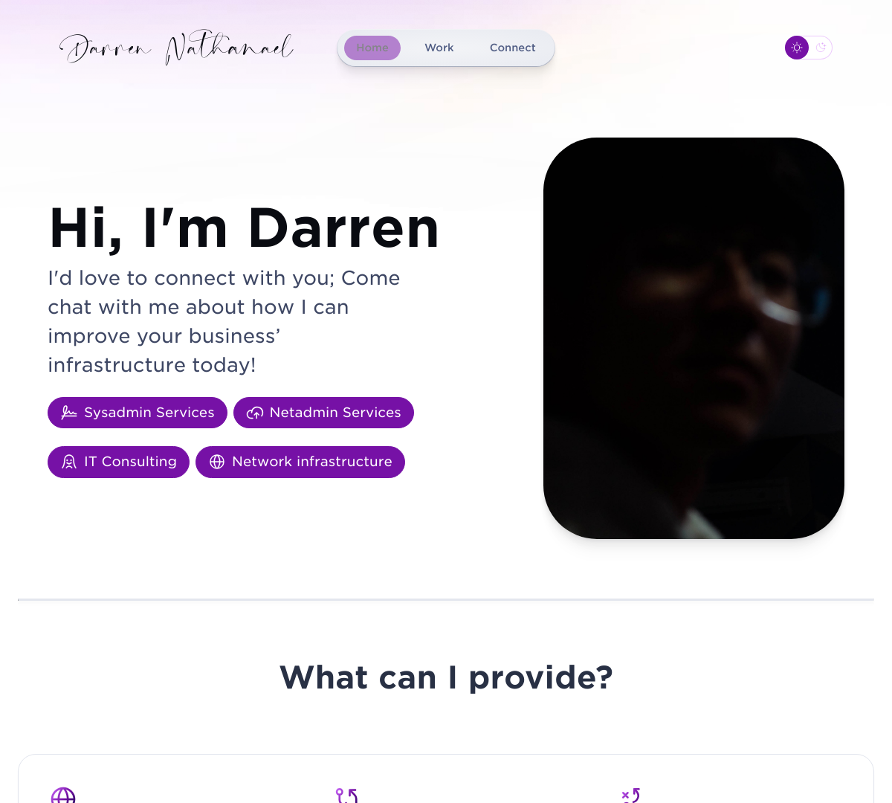Screen dimensions: 892x803
Task: Click the sun light-mode icon
Action: 797,48
